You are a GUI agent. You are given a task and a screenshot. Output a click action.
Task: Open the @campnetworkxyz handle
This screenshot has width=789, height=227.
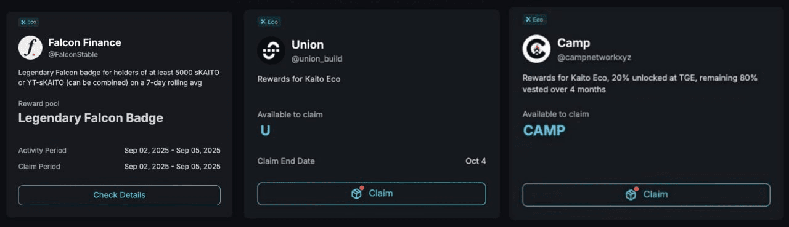[x=594, y=57]
